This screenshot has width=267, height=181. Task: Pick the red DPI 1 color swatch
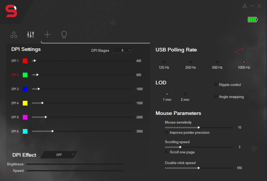tap(25, 61)
